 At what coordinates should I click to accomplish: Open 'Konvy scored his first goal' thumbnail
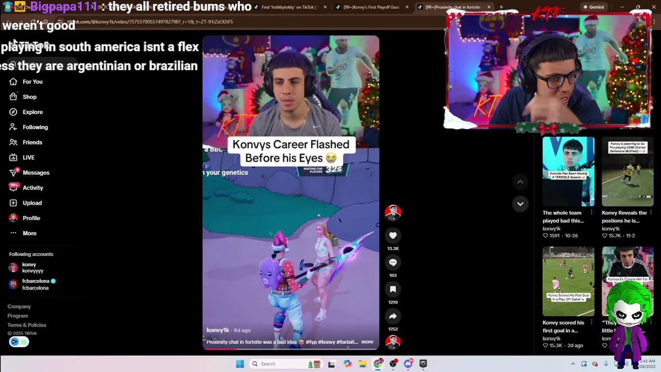568,282
